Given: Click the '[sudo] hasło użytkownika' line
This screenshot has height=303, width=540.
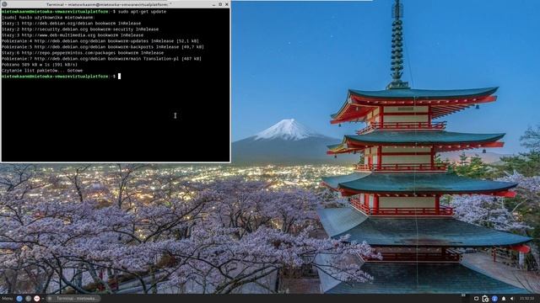Looking at the screenshot, I should point(47,17).
